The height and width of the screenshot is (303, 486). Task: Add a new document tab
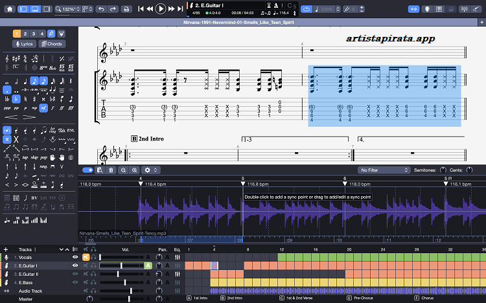481,22
